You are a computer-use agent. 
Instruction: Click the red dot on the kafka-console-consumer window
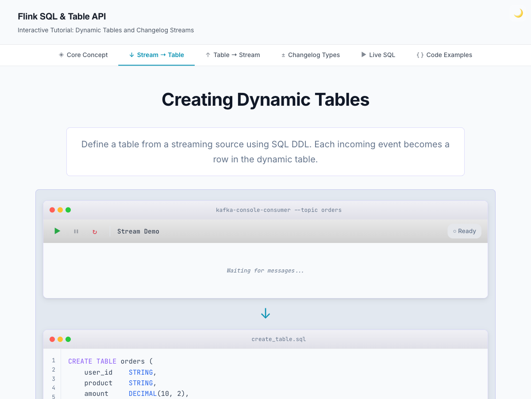(x=52, y=210)
